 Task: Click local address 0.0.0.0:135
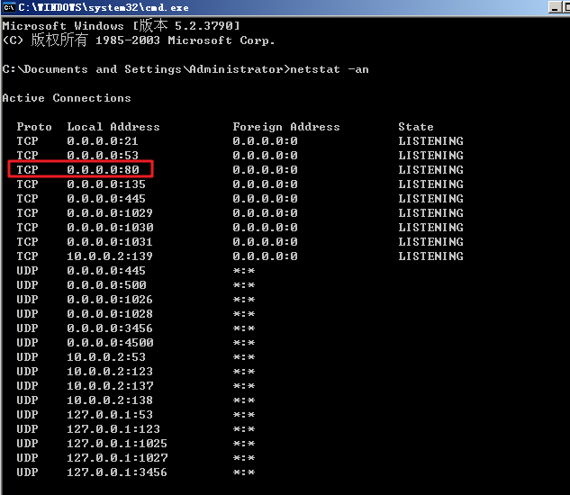click(x=106, y=184)
